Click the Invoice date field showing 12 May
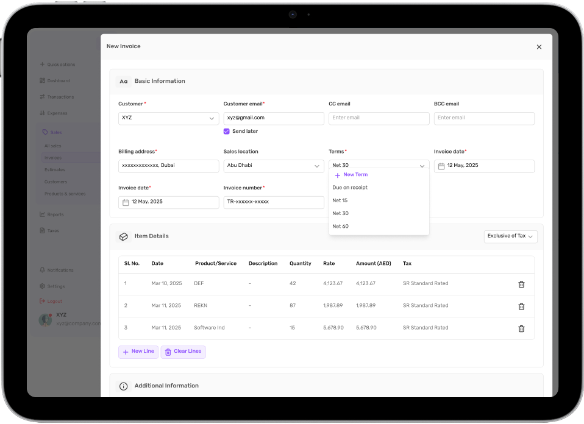Image resolution: width=584 pixels, height=424 pixels. 484,166
